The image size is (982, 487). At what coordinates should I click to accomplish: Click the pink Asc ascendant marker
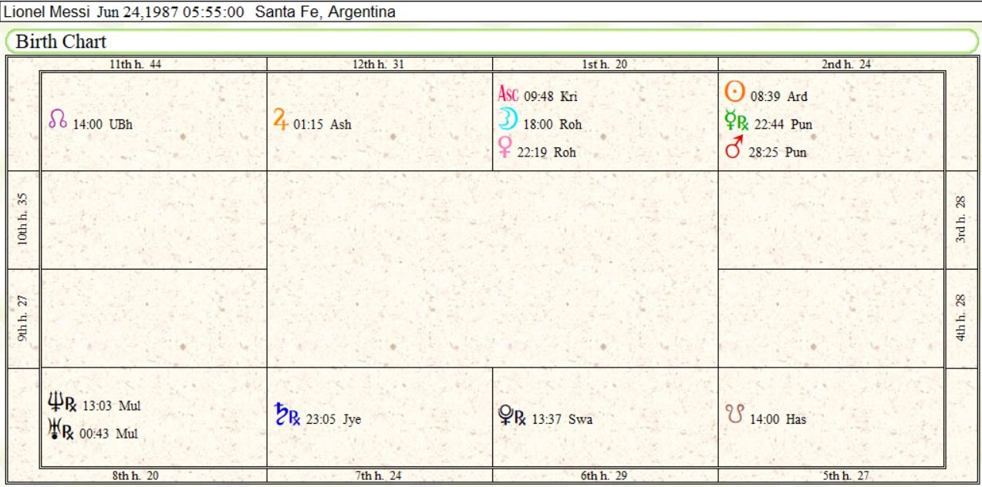coord(508,95)
